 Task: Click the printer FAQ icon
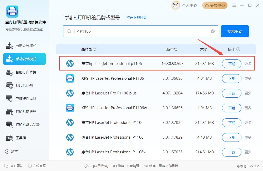tap(9, 125)
